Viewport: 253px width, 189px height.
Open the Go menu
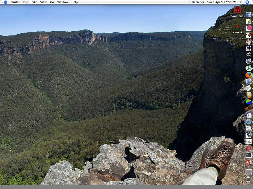pos(52,2)
